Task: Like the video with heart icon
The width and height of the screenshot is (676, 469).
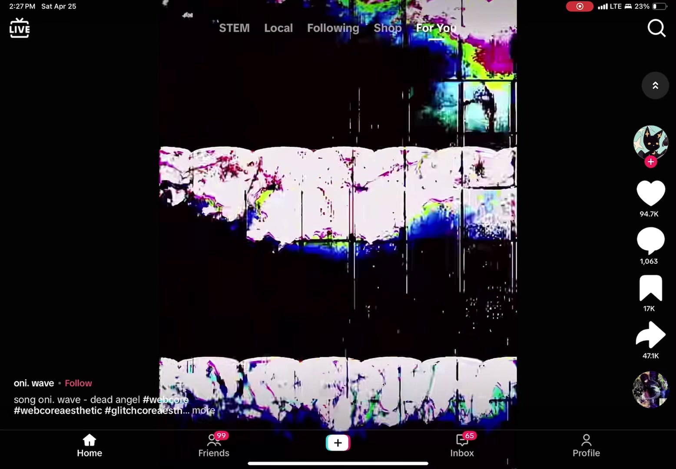Action: pyautogui.click(x=650, y=193)
